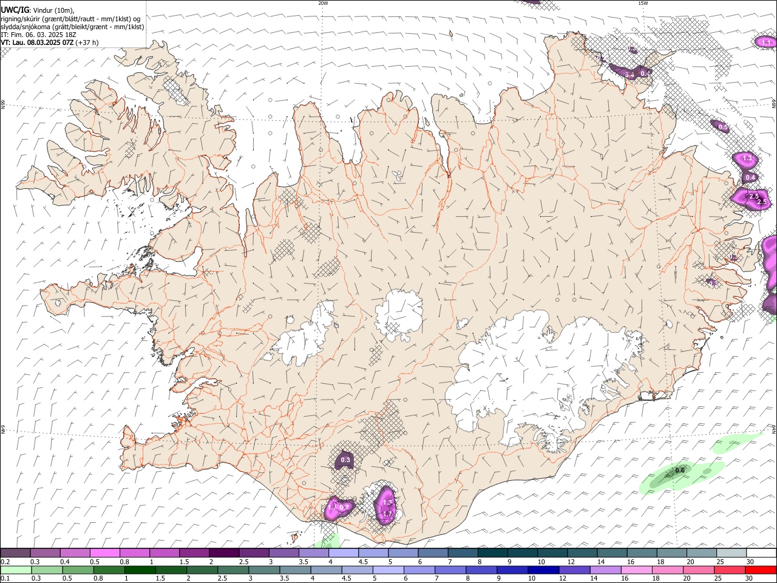Pick the lavender swatch between 4 and 4.5, upper scale
This screenshot has height=583, width=777.
pos(343,553)
